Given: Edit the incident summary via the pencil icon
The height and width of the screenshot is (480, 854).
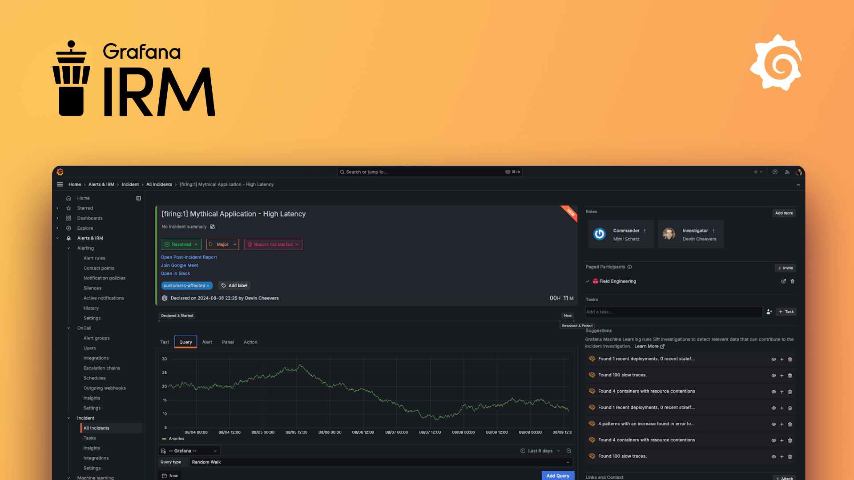Looking at the screenshot, I should pyautogui.click(x=212, y=227).
